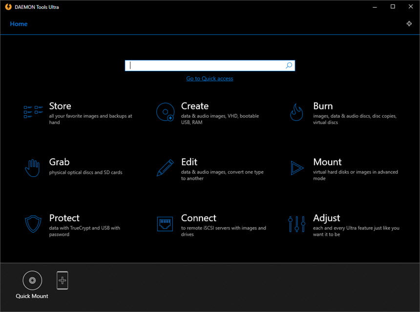Open the Adjust sliders icon
This screenshot has height=312, width=420.
(296, 224)
